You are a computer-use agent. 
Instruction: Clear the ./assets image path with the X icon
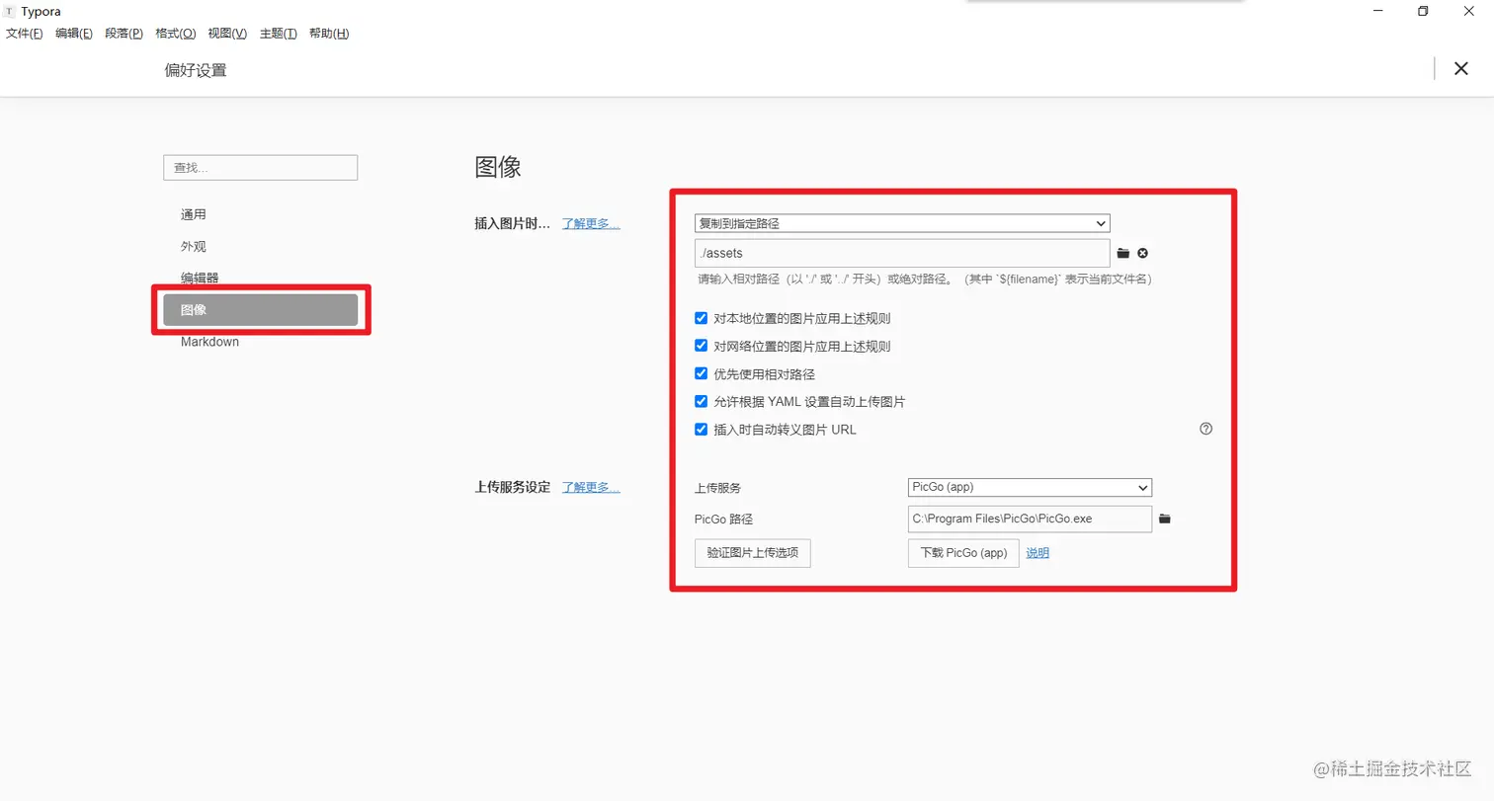click(1143, 254)
